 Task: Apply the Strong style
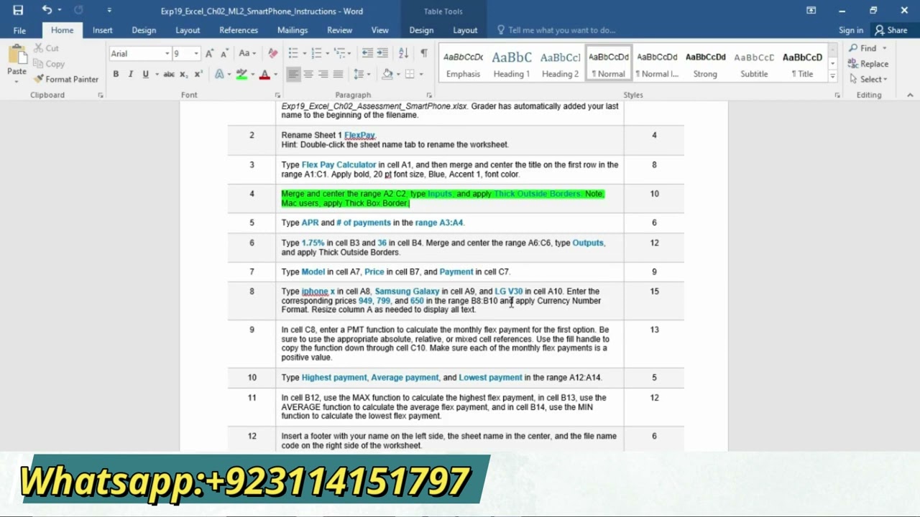pos(705,65)
